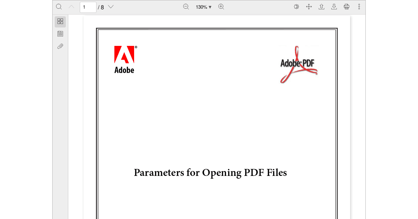Zoom in on the document
Viewport: 418px width, 219px height.
point(221,7)
